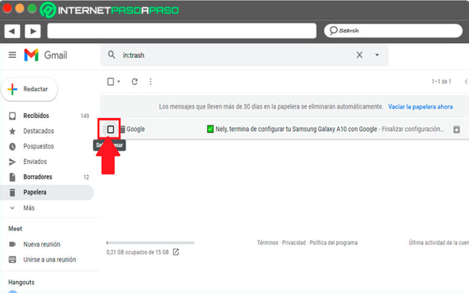
Task: Click the Hangouts section heading
Action: [21, 282]
